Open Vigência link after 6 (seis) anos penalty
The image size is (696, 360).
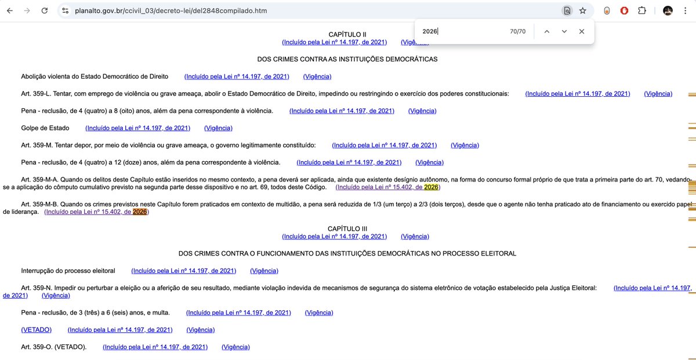point(319,312)
